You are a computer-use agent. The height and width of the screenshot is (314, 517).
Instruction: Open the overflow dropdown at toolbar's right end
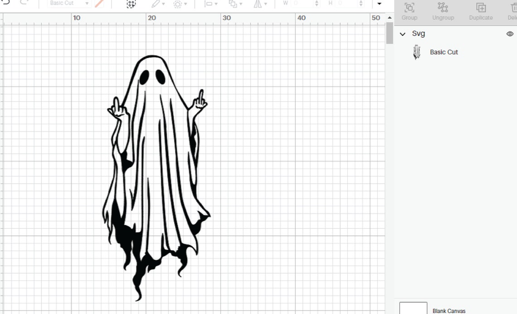click(379, 4)
